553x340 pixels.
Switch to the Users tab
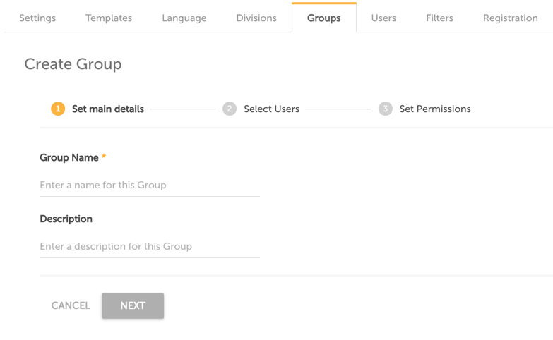pyautogui.click(x=383, y=18)
